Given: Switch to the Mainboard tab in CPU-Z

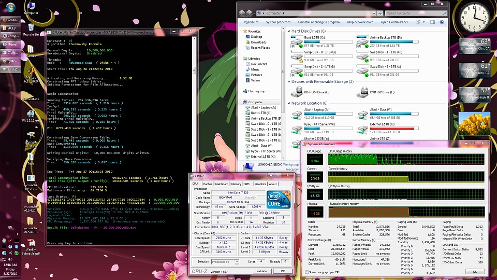Looking at the screenshot, I should click(222, 184).
